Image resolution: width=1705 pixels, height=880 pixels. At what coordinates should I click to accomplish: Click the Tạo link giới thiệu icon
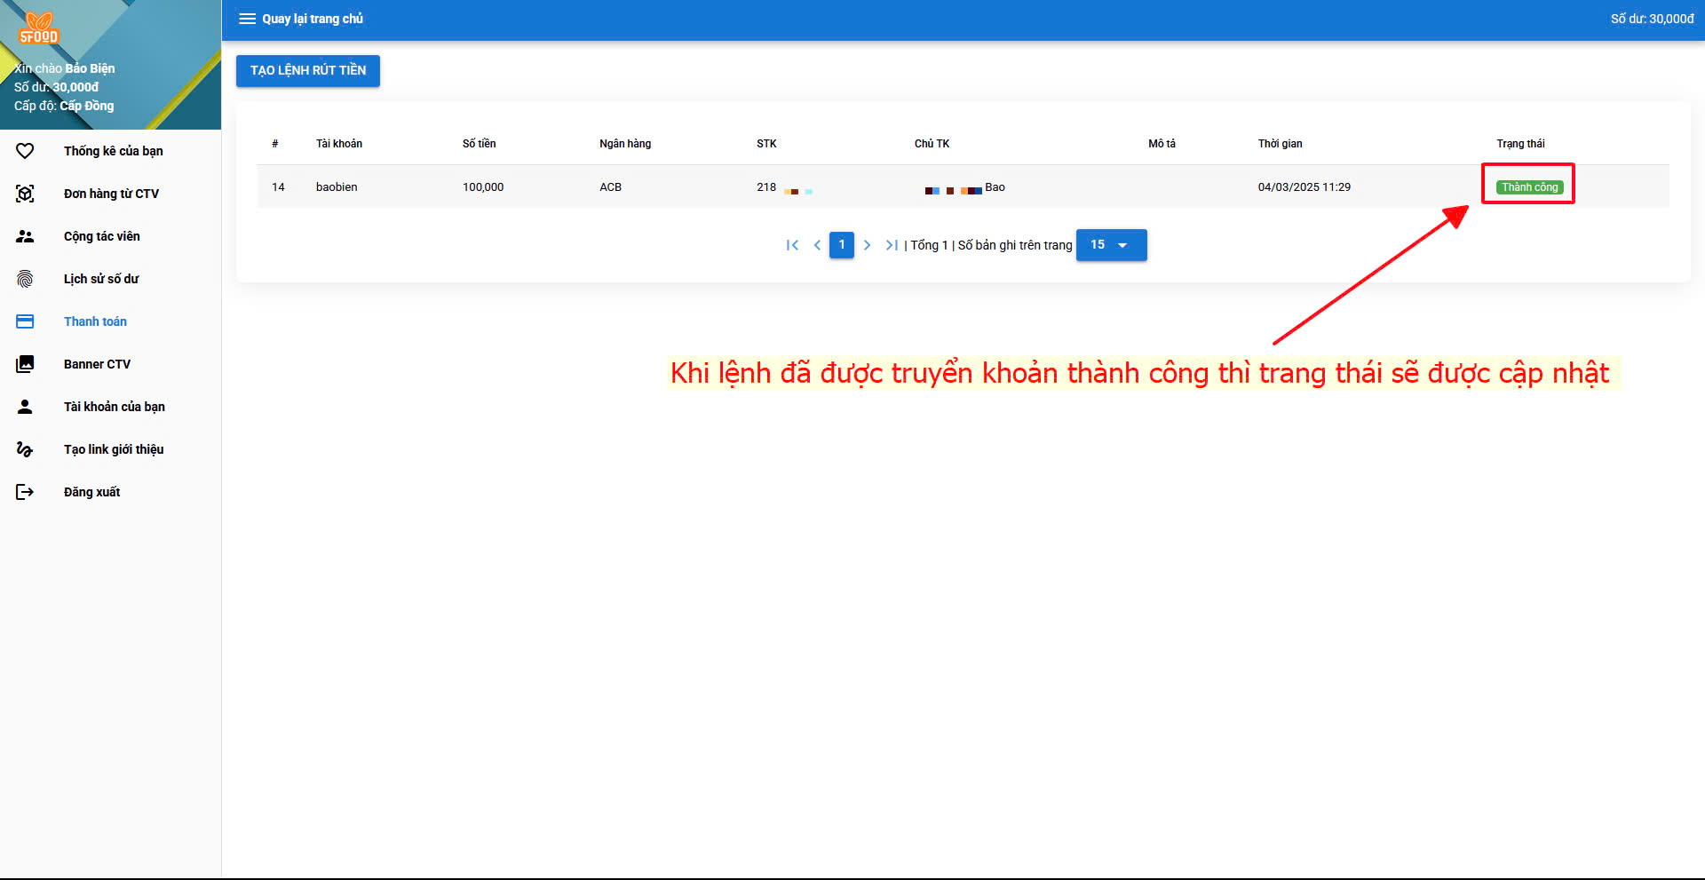tap(25, 449)
